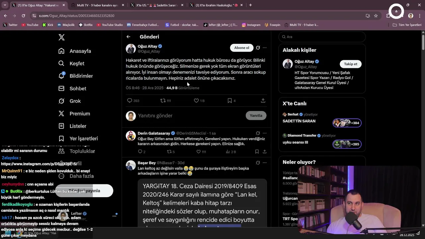Open more menu on Derin Galatasaray reply

pyautogui.click(x=265, y=133)
